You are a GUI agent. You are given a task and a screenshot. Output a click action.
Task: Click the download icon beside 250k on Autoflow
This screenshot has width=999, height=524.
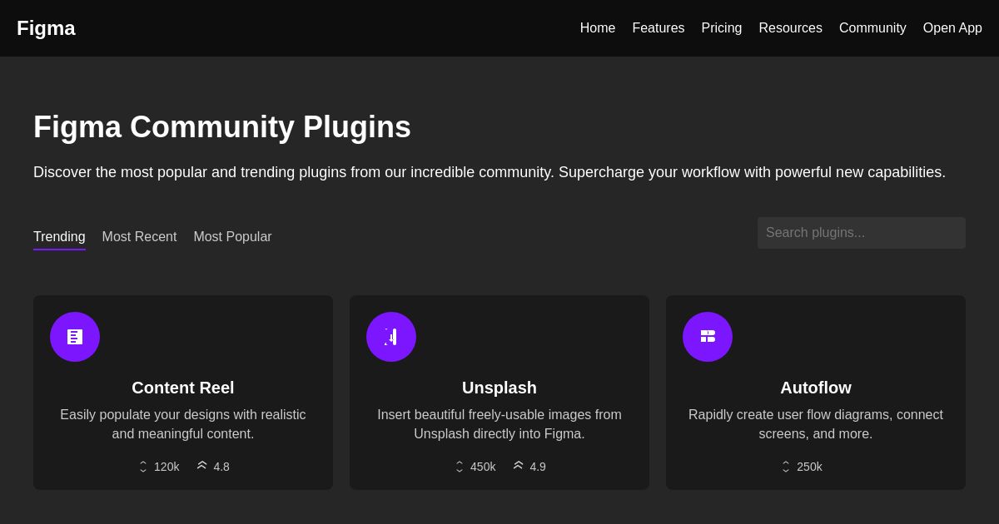point(786,467)
